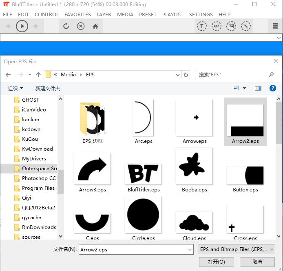Open the LAYER menu
This screenshot has height=271, width=283.
pyautogui.click(x=104, y=14)
